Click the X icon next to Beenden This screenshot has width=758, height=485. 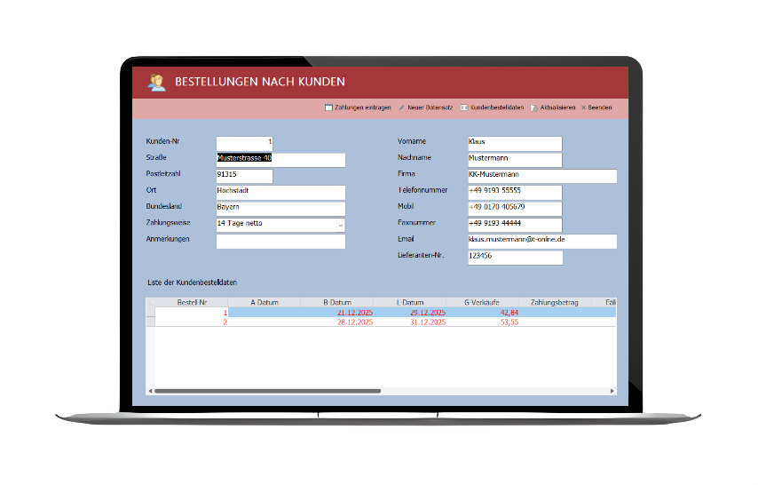(583, 107)
